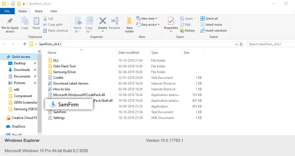This screenshot has width=295, height=156.
Task: Select Download Latest Version shortcut
Action: point(68,83)
